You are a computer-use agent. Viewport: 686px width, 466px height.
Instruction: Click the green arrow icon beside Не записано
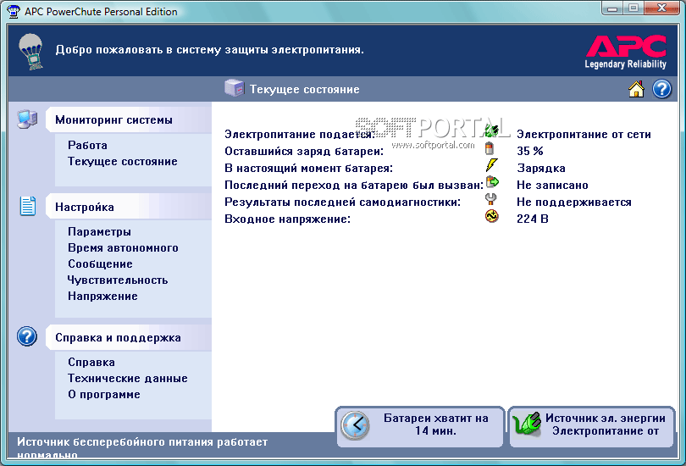tap(492, 181)
